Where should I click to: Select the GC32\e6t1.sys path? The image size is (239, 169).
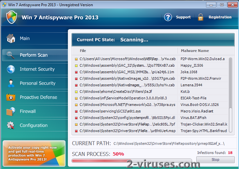pos(110,111)
